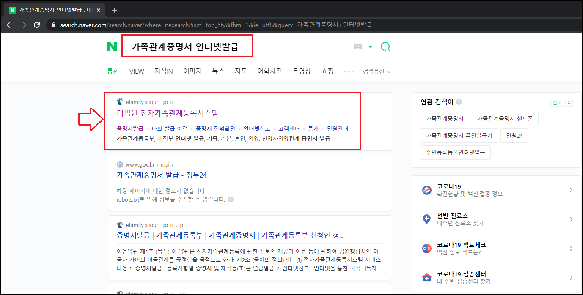This screenshot has width=583, height=295.
Task: Click the green Naver logo
Action: coord(112,46)
